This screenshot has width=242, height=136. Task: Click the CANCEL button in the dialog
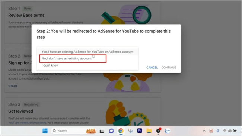[152, 68]
